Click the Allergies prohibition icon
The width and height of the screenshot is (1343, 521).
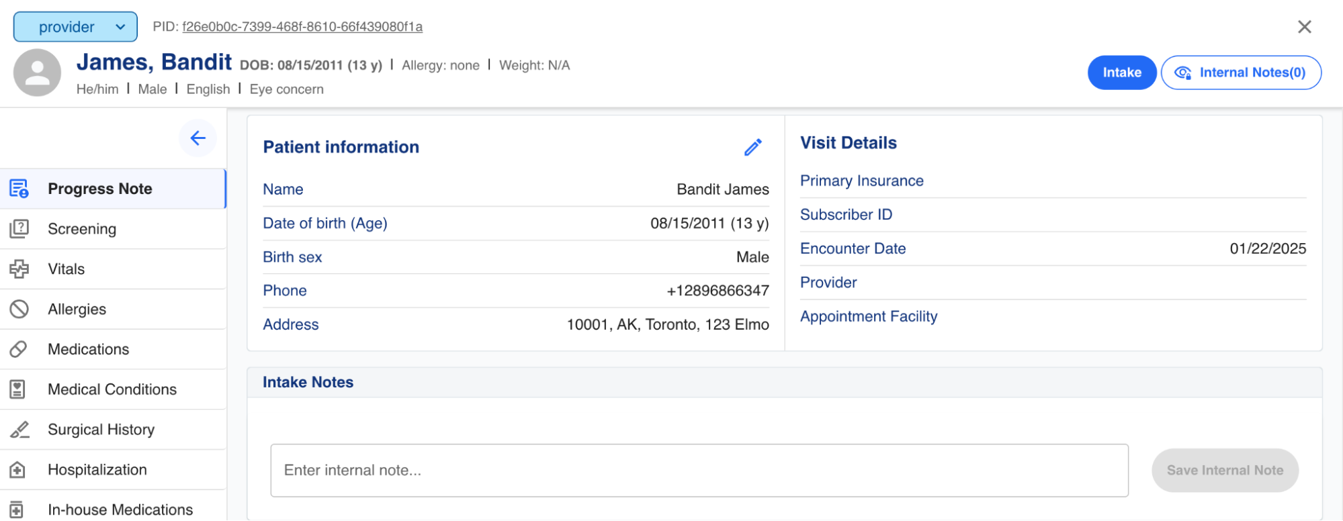(19, 309)
